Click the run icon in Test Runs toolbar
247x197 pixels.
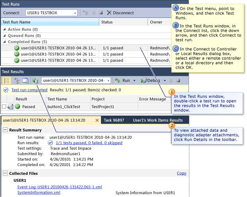(85, 12)
